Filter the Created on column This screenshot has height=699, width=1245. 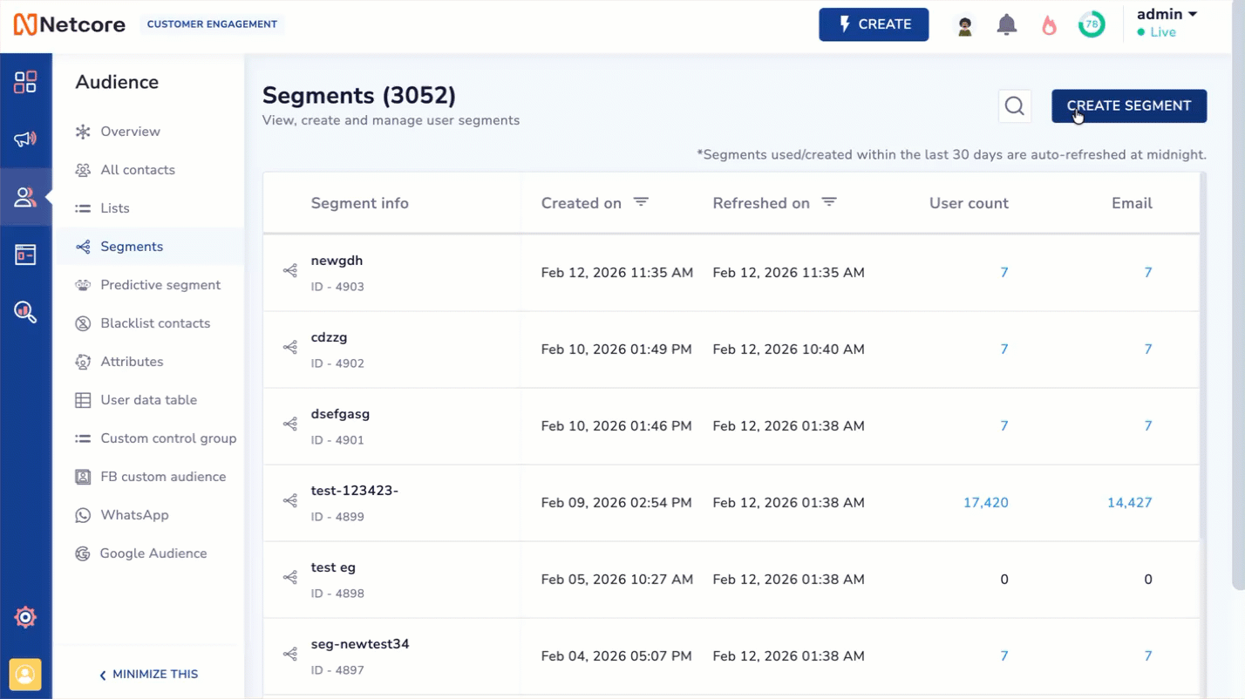pyautogui.click(x=641, y=201)
